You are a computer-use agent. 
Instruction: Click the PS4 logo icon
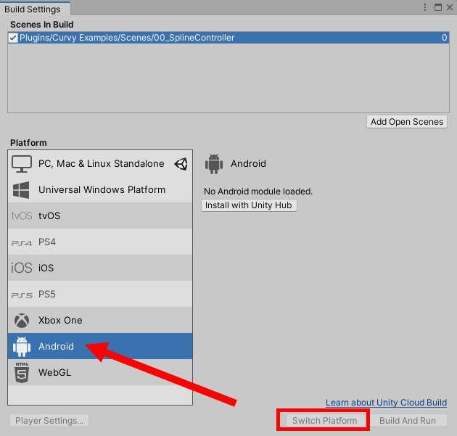(x=22, y=242)
